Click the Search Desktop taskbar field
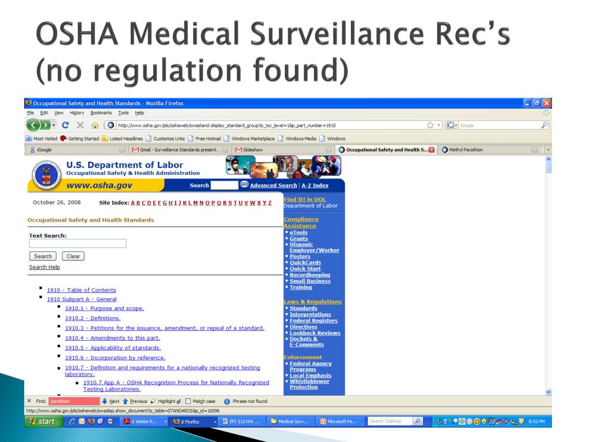The height and width of the screenshot is (442, 590). point(390,421)
